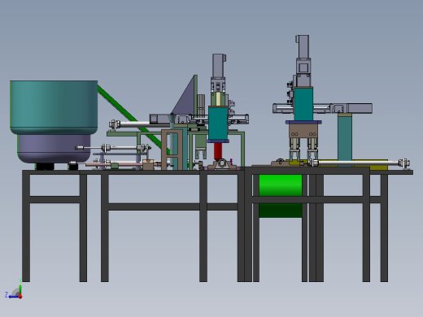Select the teal vibratory bowl feeder hopper

54,107
